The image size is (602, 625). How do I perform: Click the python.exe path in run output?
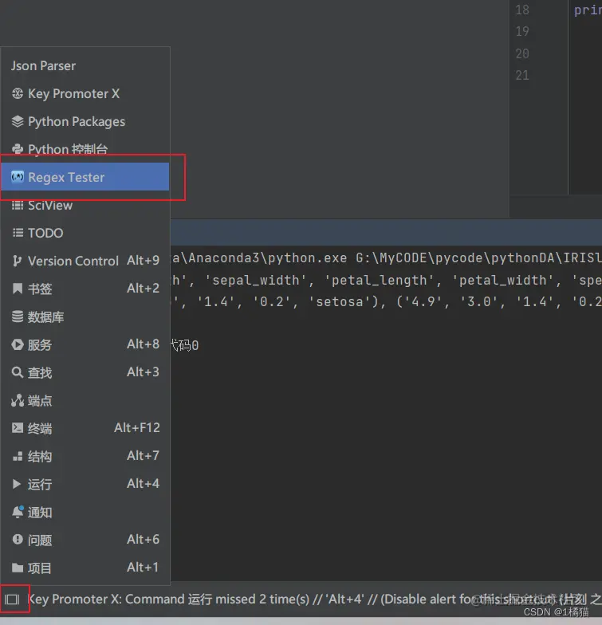259,258
